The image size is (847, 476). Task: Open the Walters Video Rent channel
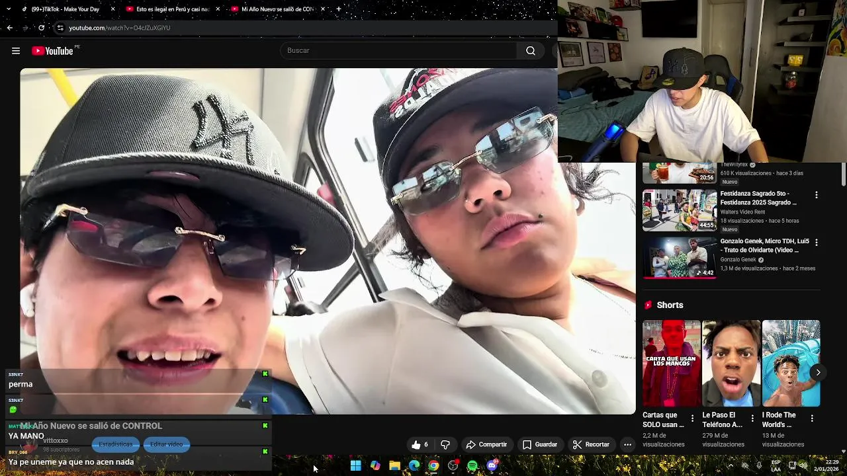pyautogui.click(x=742, y=212)
